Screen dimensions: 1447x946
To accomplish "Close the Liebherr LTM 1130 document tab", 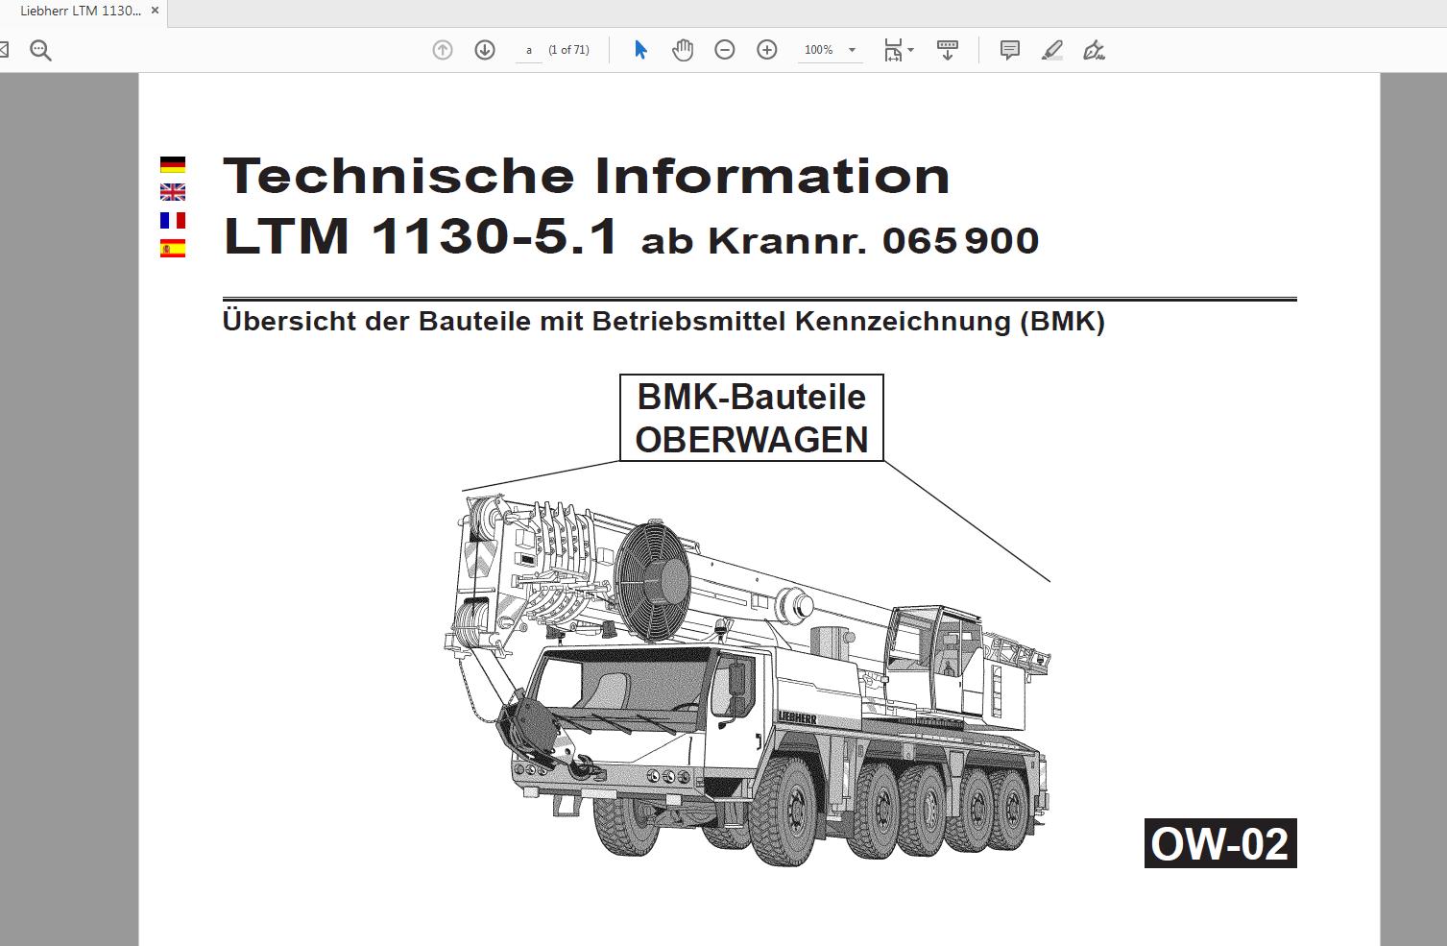I will tap(155, 11).
